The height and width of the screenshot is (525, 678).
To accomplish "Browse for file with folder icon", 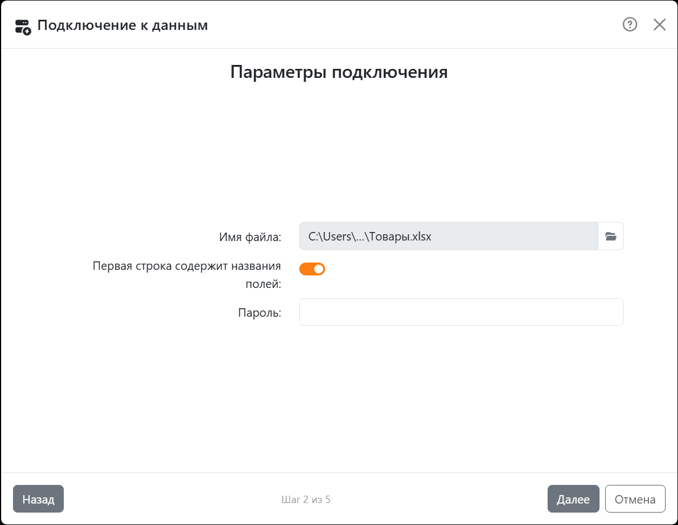I will tap(611, 236).
